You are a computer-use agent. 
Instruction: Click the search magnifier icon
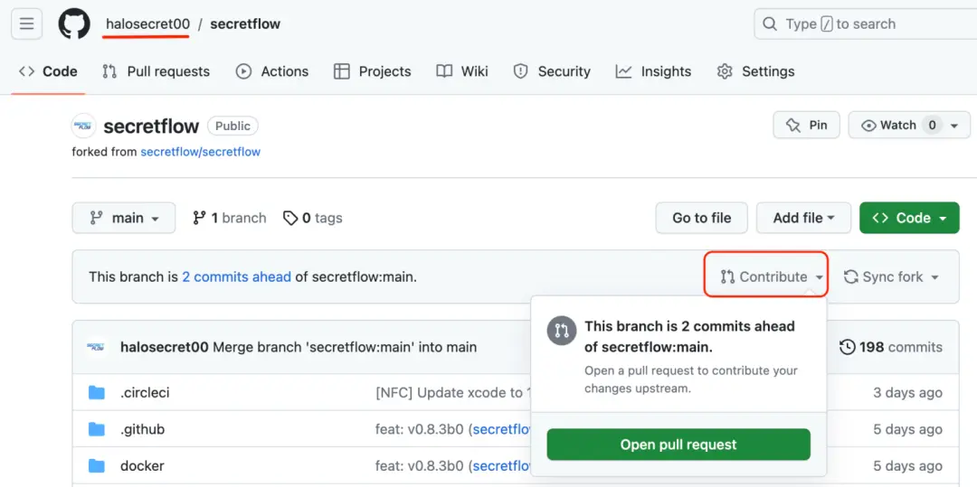(x=770, y=24)
